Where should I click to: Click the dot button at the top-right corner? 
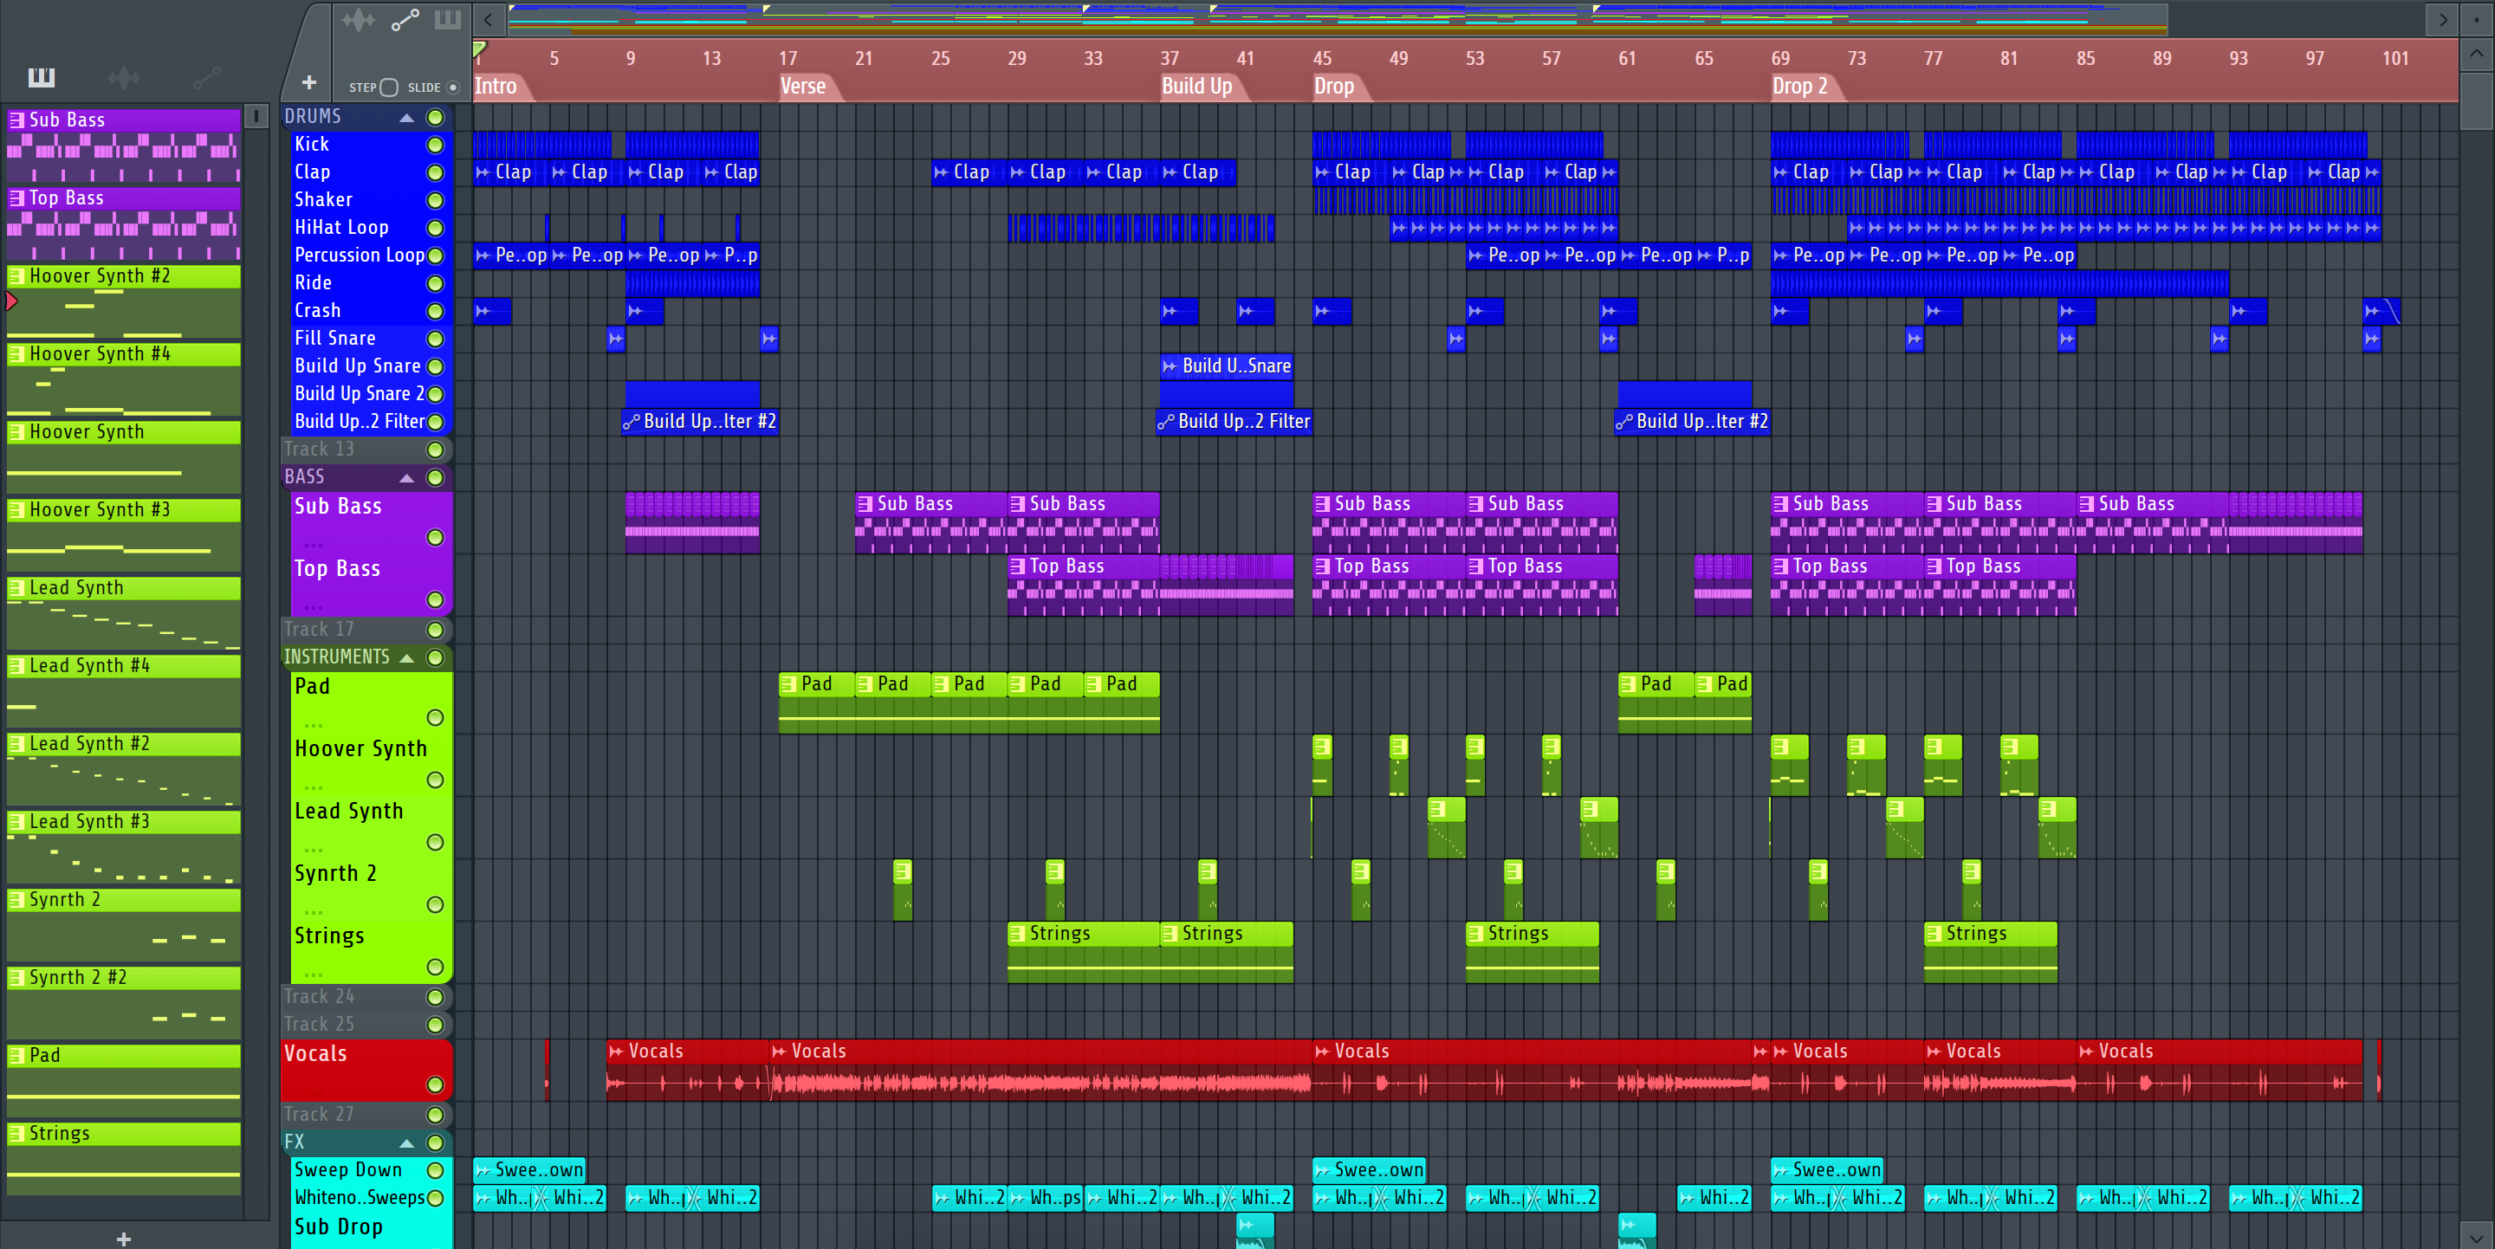tap(2477, 19)
